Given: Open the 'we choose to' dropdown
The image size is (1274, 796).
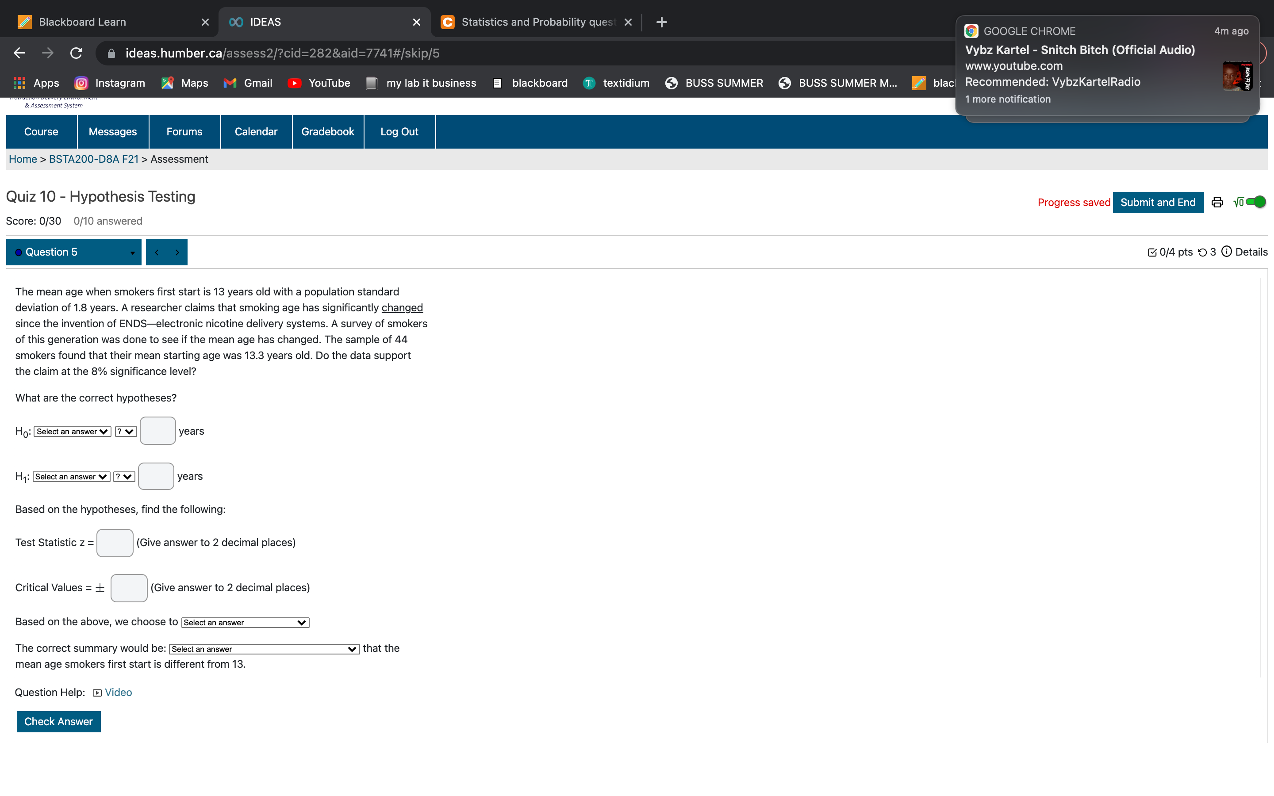Looking at the screenshot, I should pyautogui.click(x=245, y=623).
